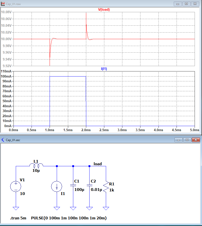
Task: Click the PULSE source parameter text
Action: [69, 218]
